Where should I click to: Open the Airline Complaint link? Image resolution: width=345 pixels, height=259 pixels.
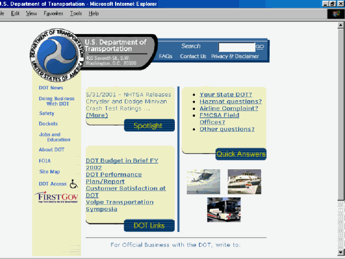(x=229, y=108)
